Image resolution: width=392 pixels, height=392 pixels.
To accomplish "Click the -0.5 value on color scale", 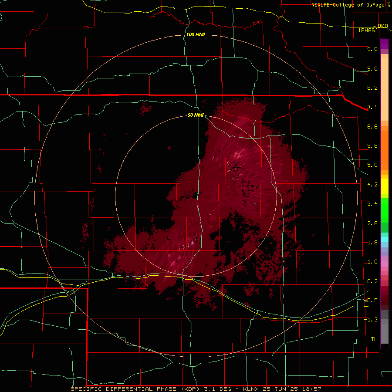I will 371,301.
